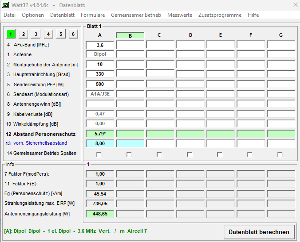Click 'Aircell 7' in the status line
The height and width of the screenshot is (242, 300).
tap(137, 231)
